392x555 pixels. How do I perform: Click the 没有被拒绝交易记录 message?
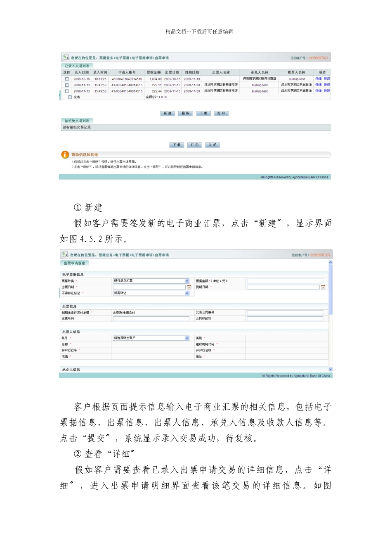77,127
